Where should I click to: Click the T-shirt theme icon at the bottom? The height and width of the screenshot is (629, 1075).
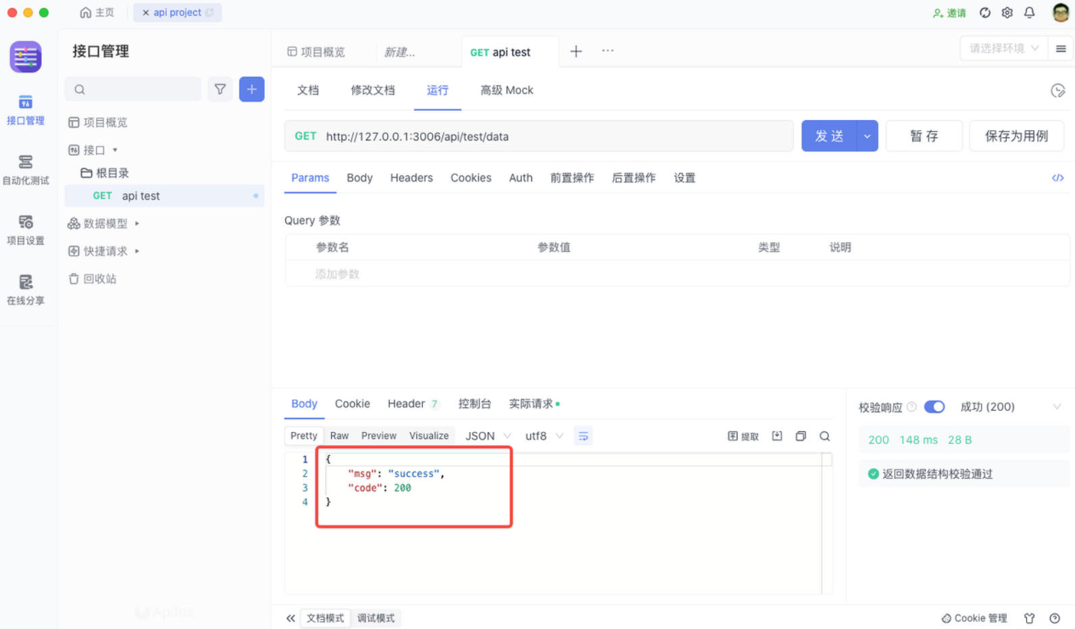1029,618
